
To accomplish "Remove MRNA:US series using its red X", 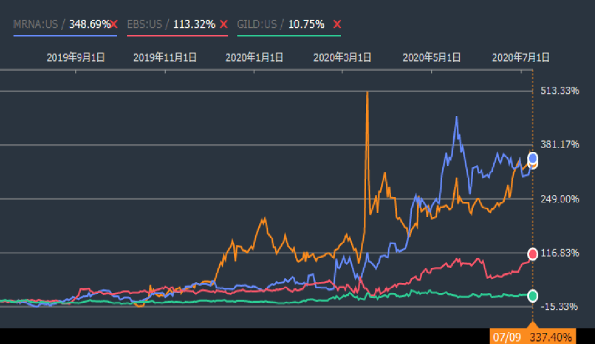I will point(114,24).
